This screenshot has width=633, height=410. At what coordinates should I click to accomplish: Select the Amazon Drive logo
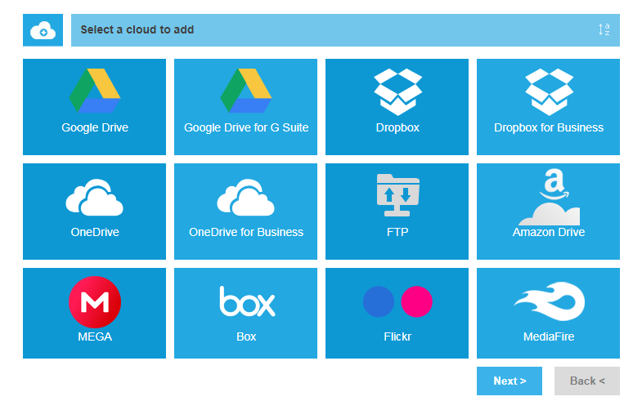point(549,197)
